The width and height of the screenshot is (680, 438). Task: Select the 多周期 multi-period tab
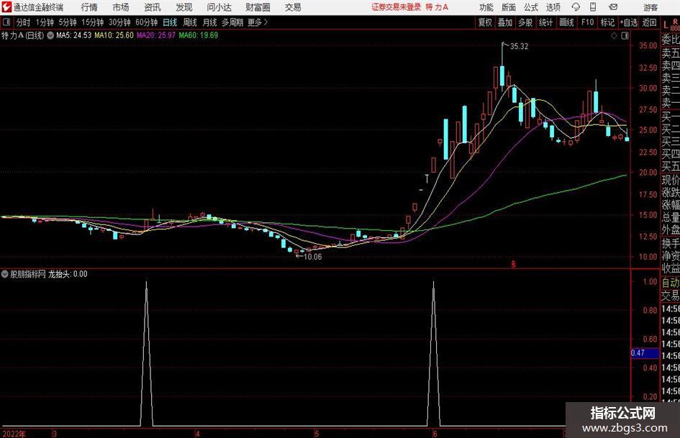point(232,22)
